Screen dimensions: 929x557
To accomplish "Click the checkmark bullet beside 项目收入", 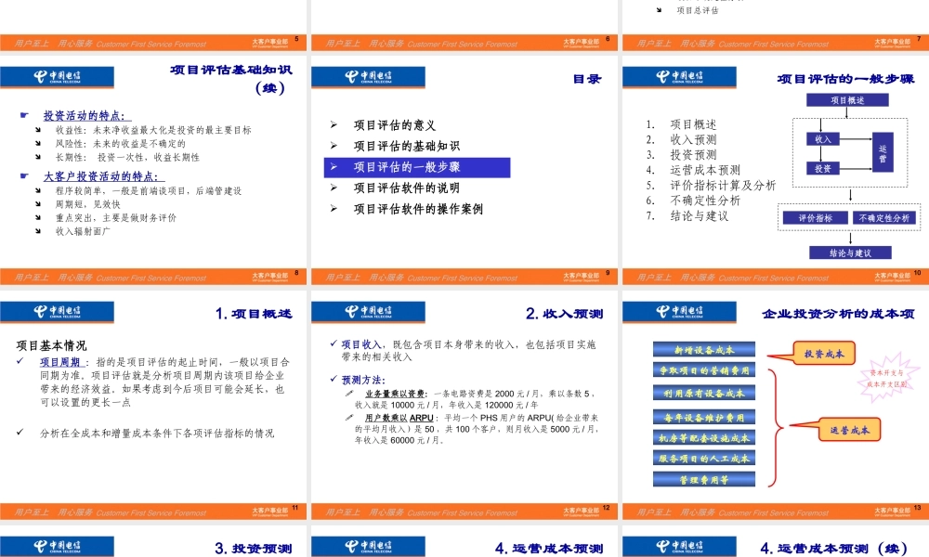I will (334, 343).
